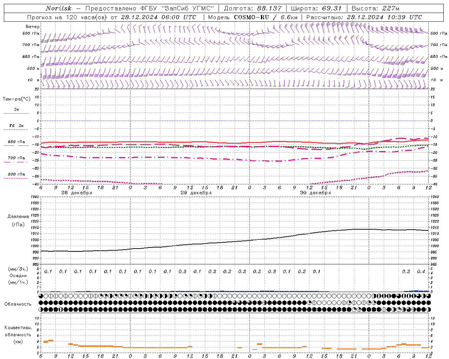Click the Долгота: 88.137 value
The image size is (449, 359).
253,8
